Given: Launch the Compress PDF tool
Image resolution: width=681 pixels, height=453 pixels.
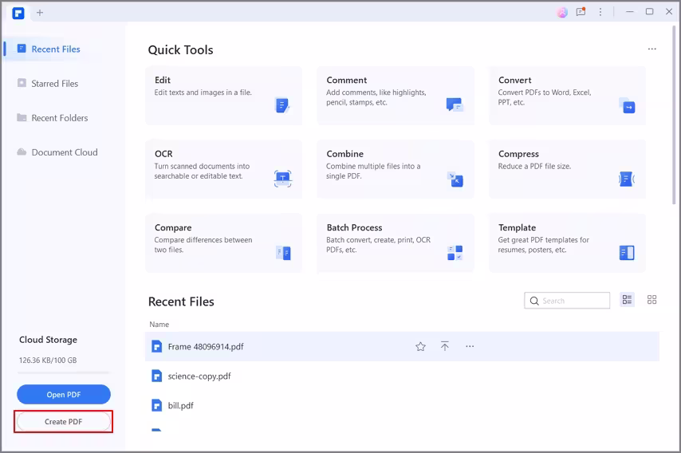Looking at the screenshot, I should pyautogui.click(x=567, y=168).
